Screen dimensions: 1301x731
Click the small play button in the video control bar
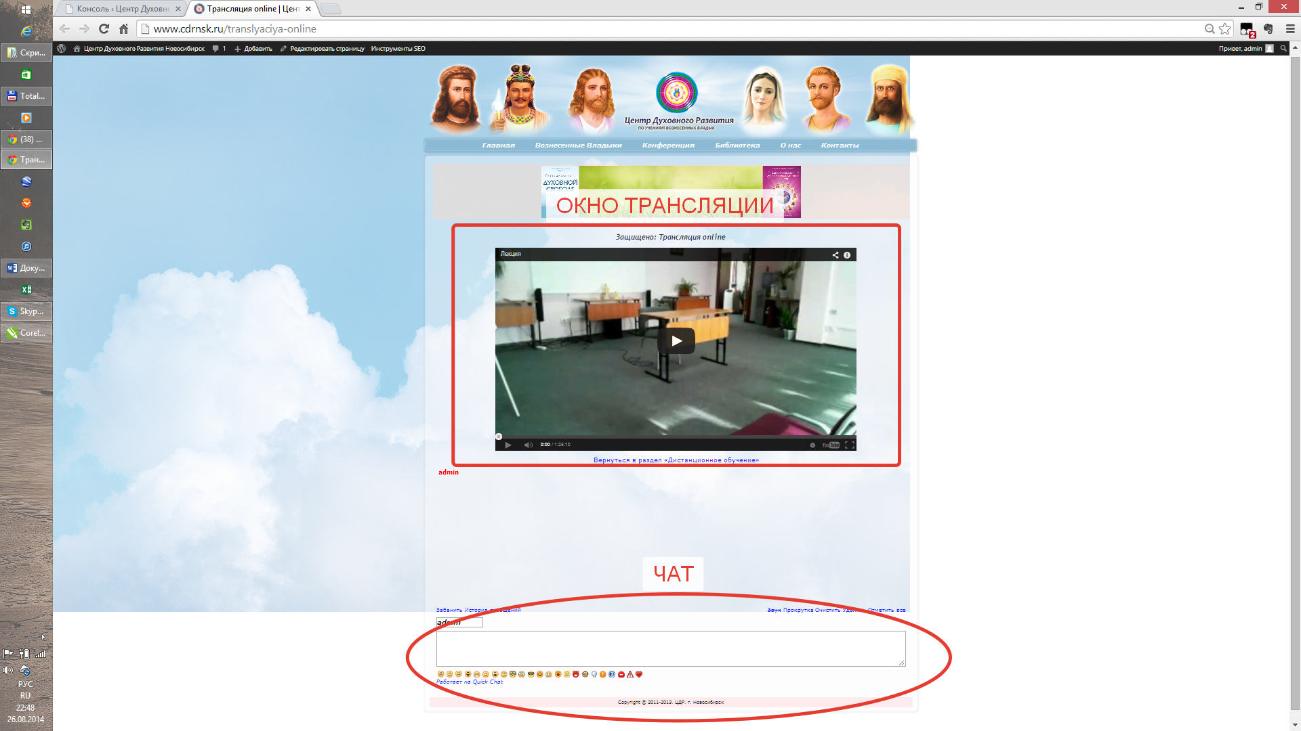(x=508, y=445)
